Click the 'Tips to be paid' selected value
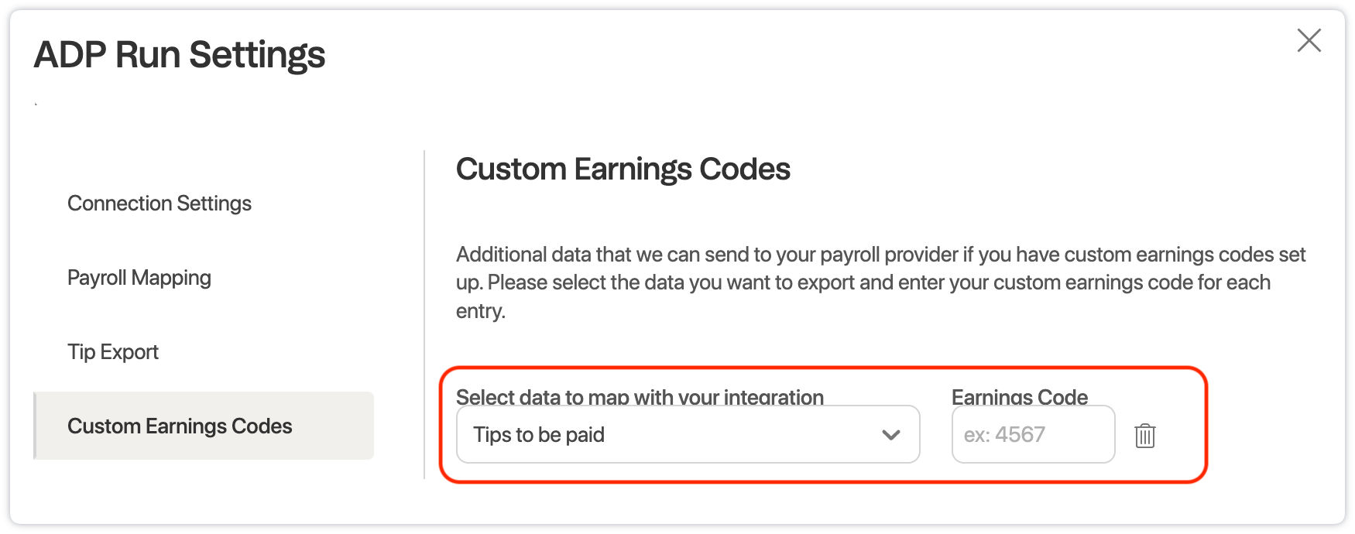Viewport: 1355px width, 534px height. [x=539, y=435]
